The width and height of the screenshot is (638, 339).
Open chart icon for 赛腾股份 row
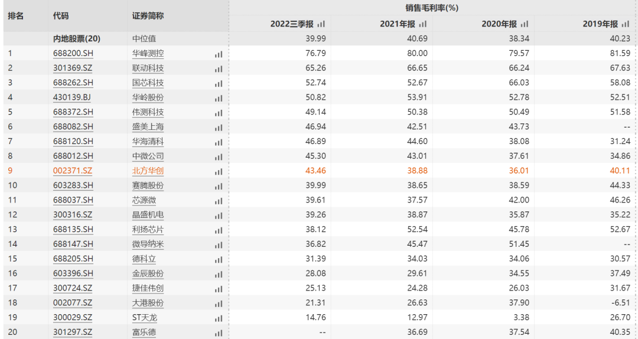(219, 186)
